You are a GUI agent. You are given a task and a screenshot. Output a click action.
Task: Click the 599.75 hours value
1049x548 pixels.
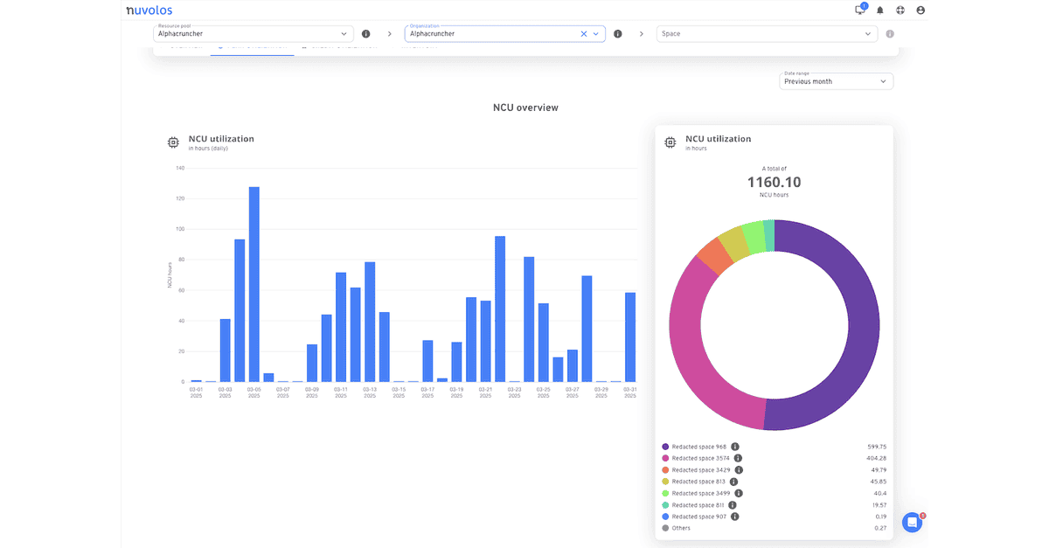[x=876, y=447]
